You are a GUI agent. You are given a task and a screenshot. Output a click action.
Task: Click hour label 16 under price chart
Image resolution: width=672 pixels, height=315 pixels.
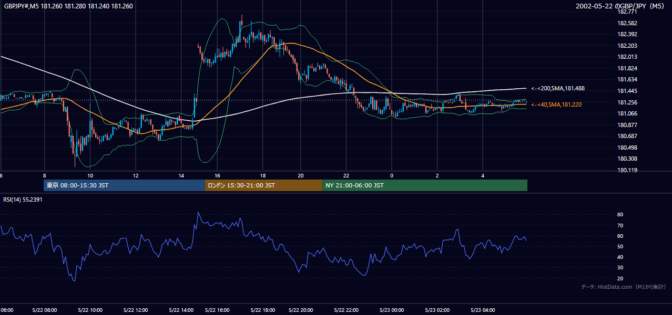pos(217,175)
